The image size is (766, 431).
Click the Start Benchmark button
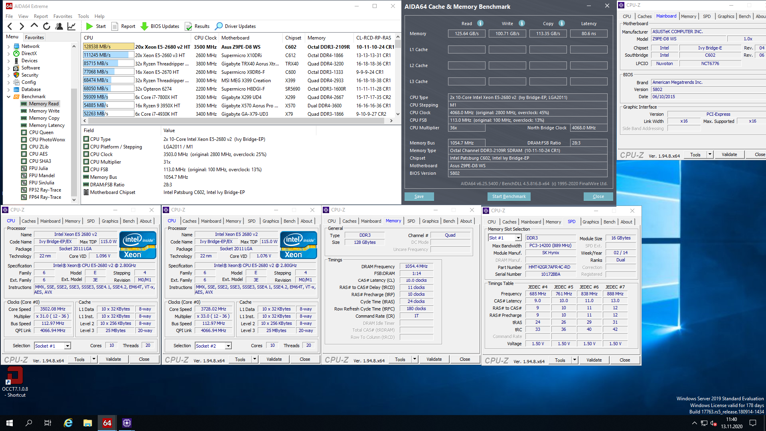pyautogui.click(x=509, y=196)
